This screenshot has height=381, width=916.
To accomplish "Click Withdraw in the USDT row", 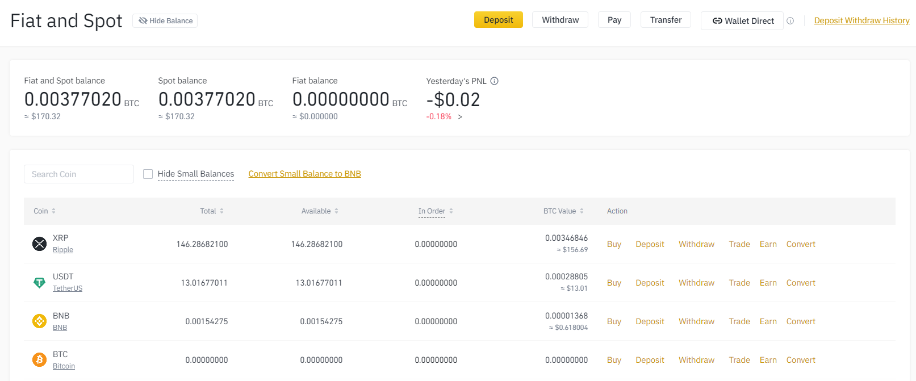I will (696, 283).
